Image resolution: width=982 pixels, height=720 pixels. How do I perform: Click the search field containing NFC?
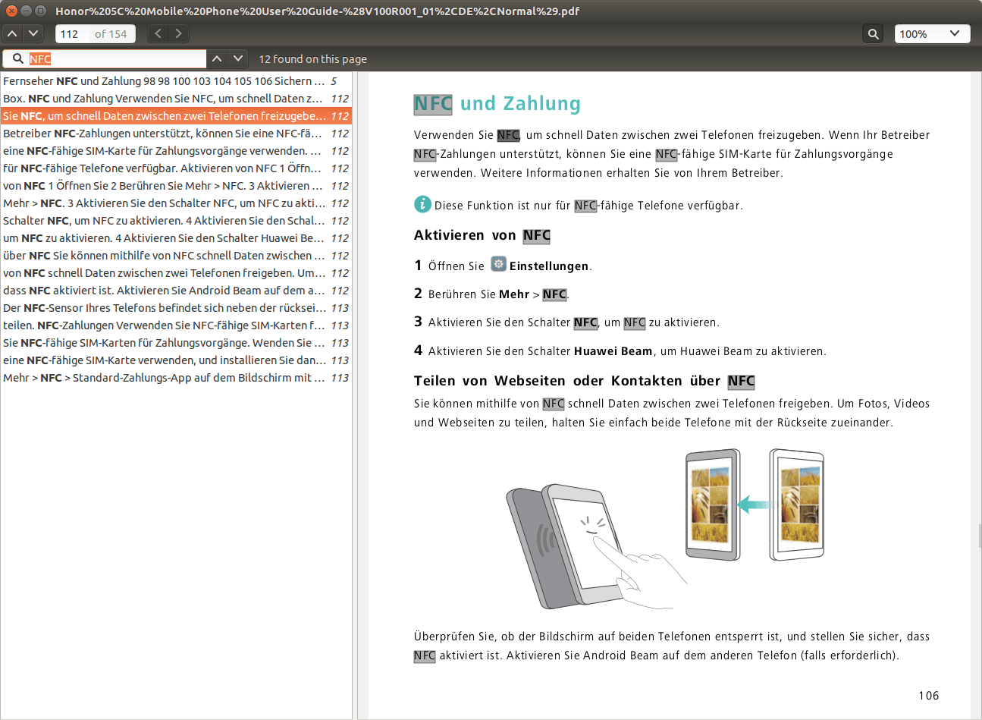click(105, 58)
